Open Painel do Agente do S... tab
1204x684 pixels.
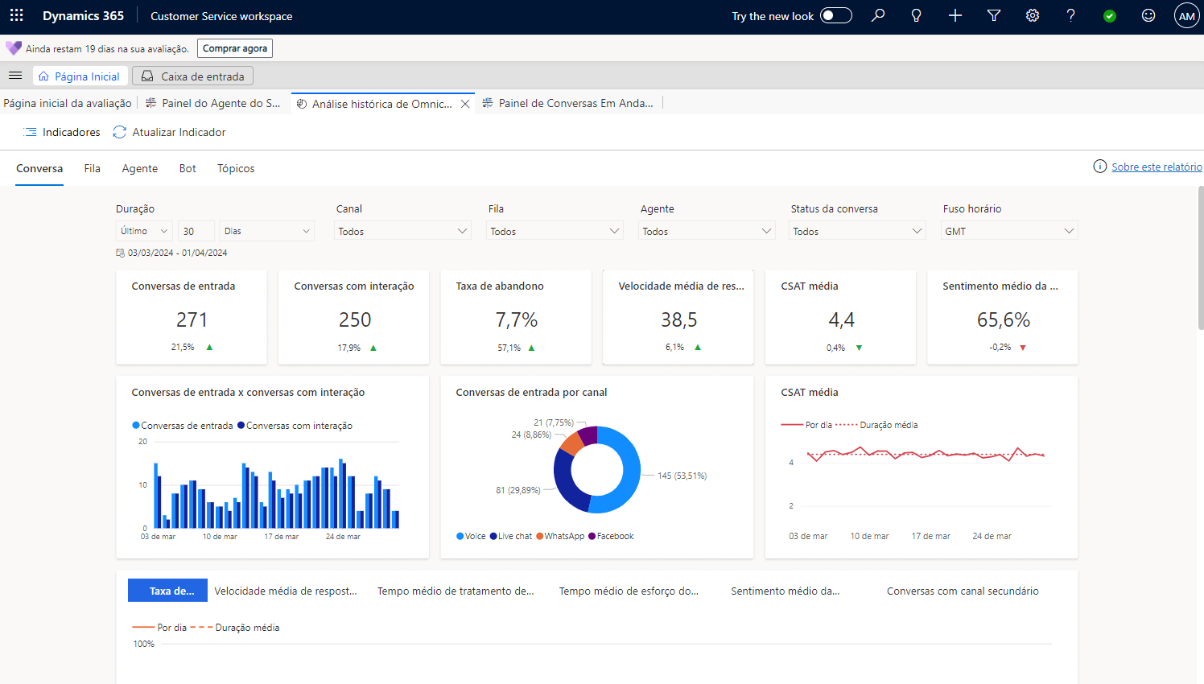pos(213,103)
